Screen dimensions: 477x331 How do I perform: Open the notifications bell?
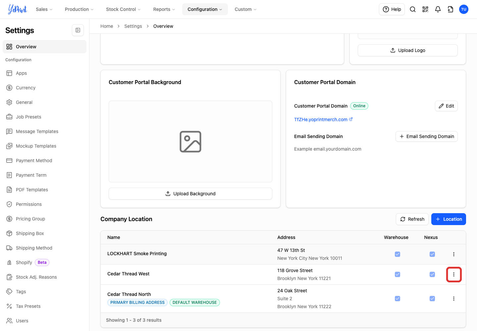[438, 9]
